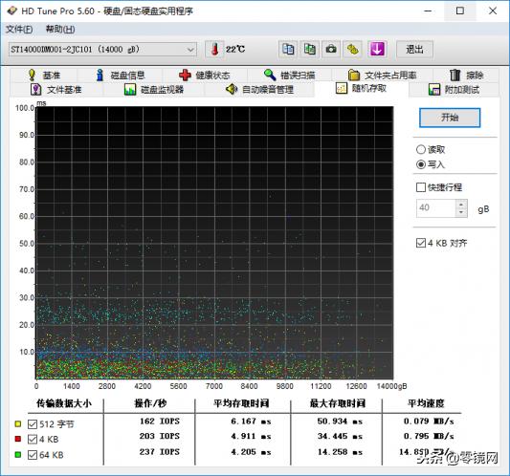Viewport: 510px width, 476px height.
Task: Click the 文件基准 tab icon
Action: click(35, 89)
